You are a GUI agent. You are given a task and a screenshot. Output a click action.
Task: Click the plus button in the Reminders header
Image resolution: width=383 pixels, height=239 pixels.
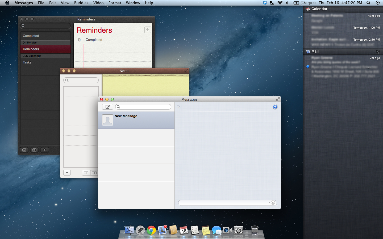click(x=148, y=30)
